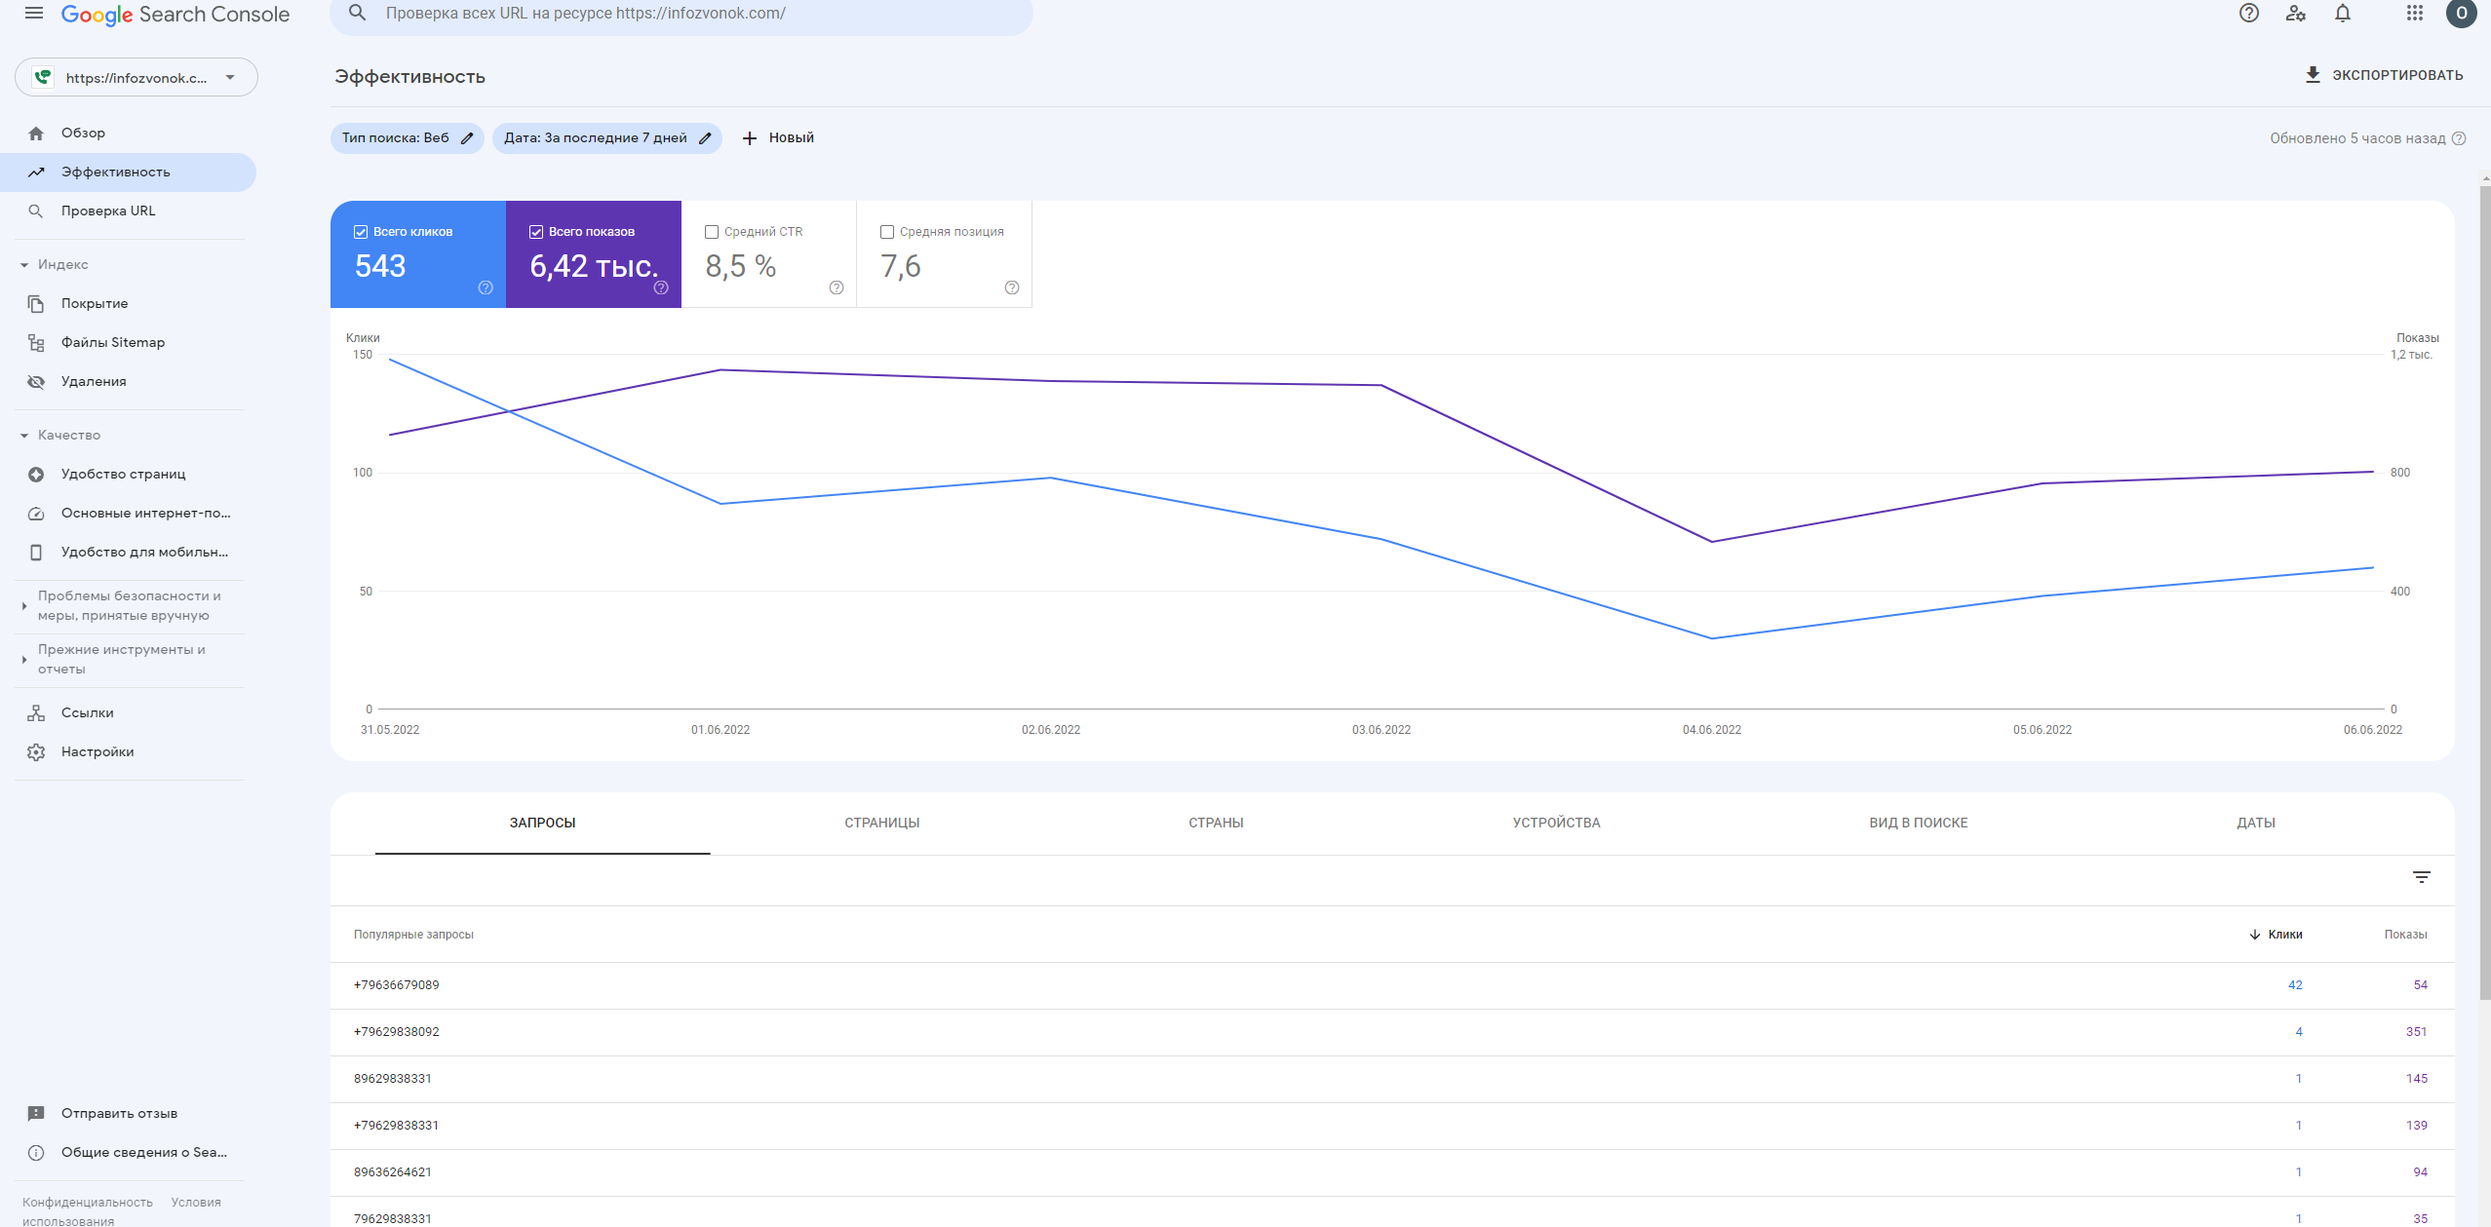
Task: Uncheck the Всего кликов checkbox
Action: point(361,232)
